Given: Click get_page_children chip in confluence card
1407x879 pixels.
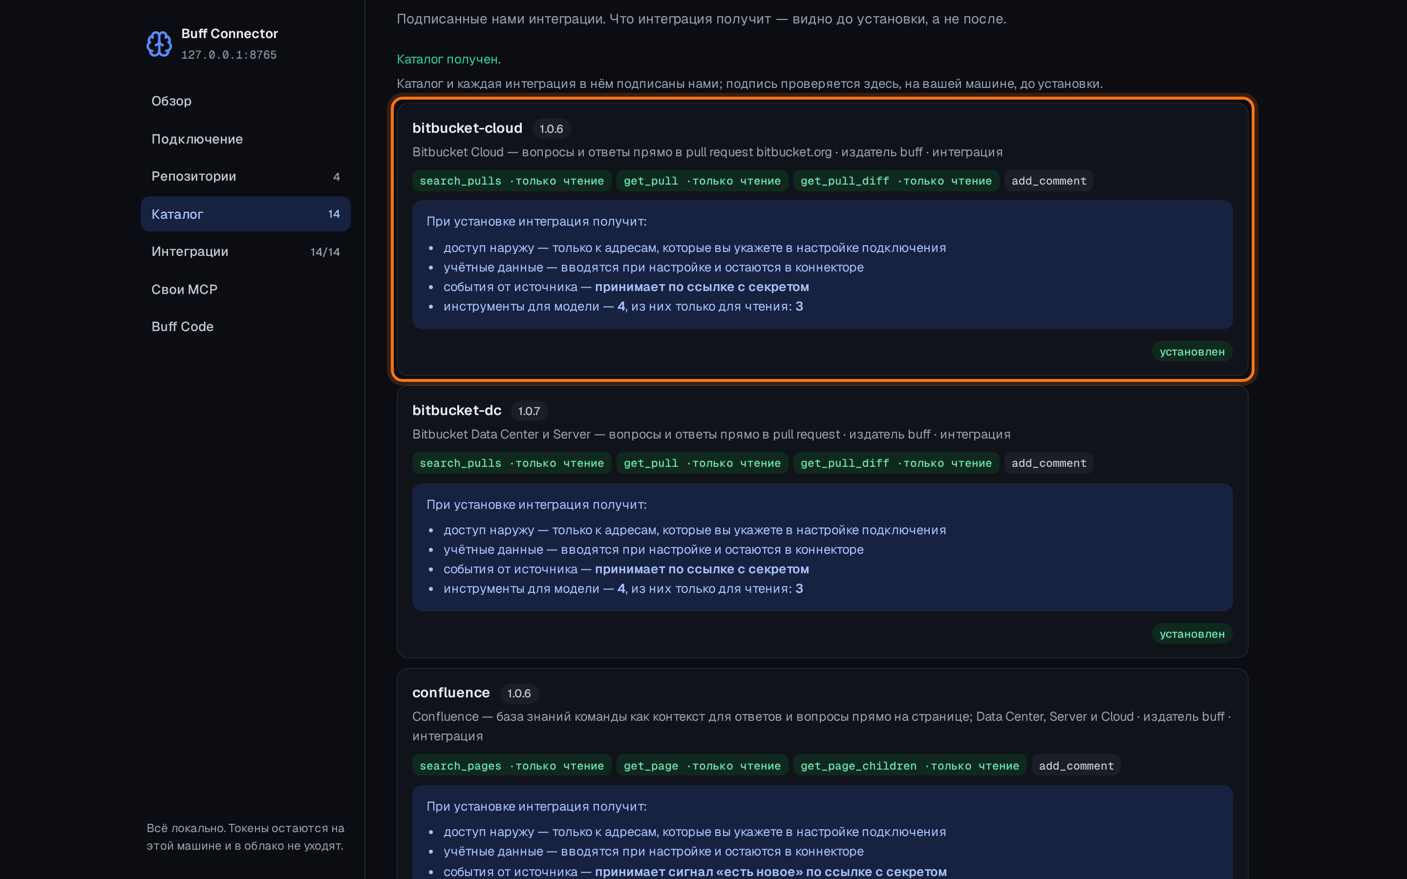Looking at the screenshot, I should [910, 766].
